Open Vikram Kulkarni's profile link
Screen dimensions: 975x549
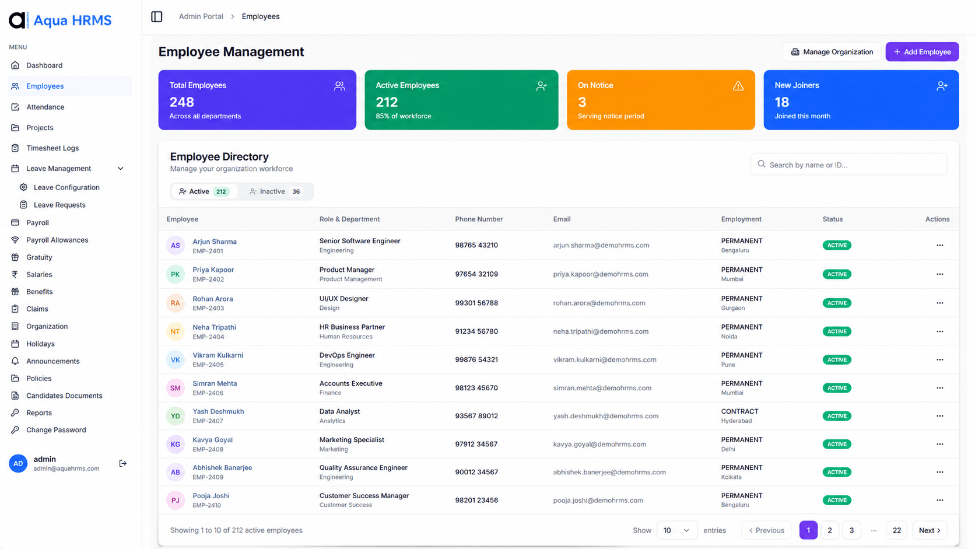(x=218, y=355)
